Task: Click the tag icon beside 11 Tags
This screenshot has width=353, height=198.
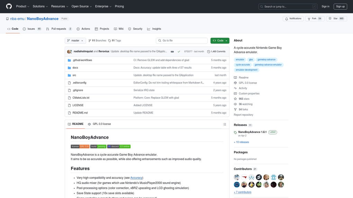Action: click(x=110, y=41)
